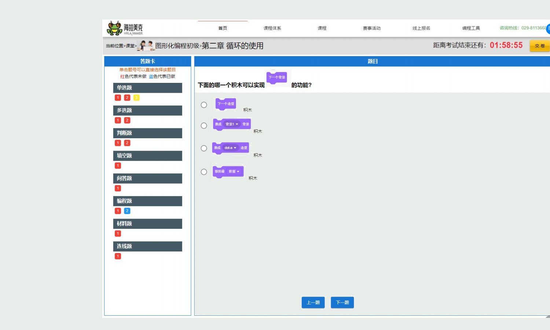550x330 pixels.
Task: Choose the radio button for 移到最前面 option
Action: pos(204,172)
